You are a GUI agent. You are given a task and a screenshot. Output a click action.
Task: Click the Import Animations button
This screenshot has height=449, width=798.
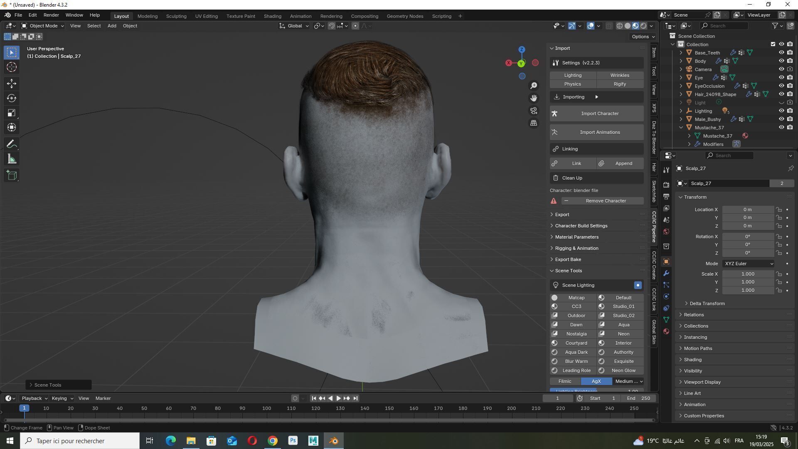pos(596,132)
